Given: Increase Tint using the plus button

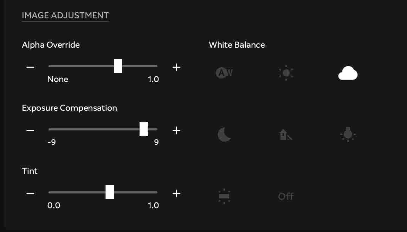Looking at the screenshot, I should [x=176, y=193].
